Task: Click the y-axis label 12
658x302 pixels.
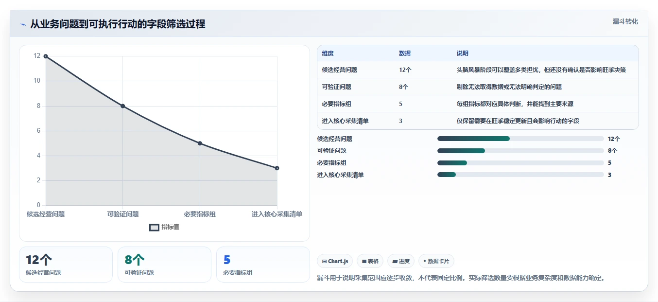Action: point(37,56)
